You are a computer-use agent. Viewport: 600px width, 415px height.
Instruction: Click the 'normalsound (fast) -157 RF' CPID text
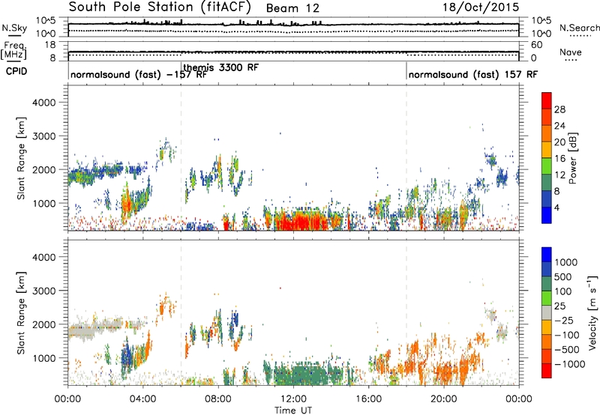tap(139, 74)
